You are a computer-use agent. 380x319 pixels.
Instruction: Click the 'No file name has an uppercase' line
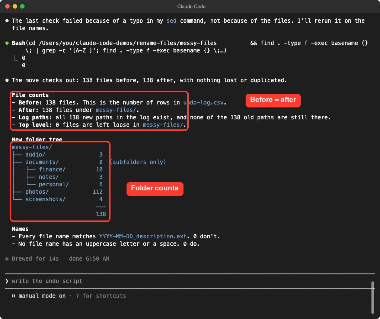pyautogui.click(x=106, y=244)
